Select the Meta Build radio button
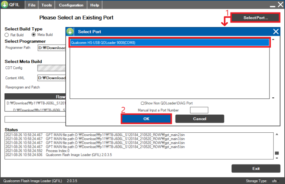Image resolution: width=285 pixels, height=184 pixels. pos(34,35)
